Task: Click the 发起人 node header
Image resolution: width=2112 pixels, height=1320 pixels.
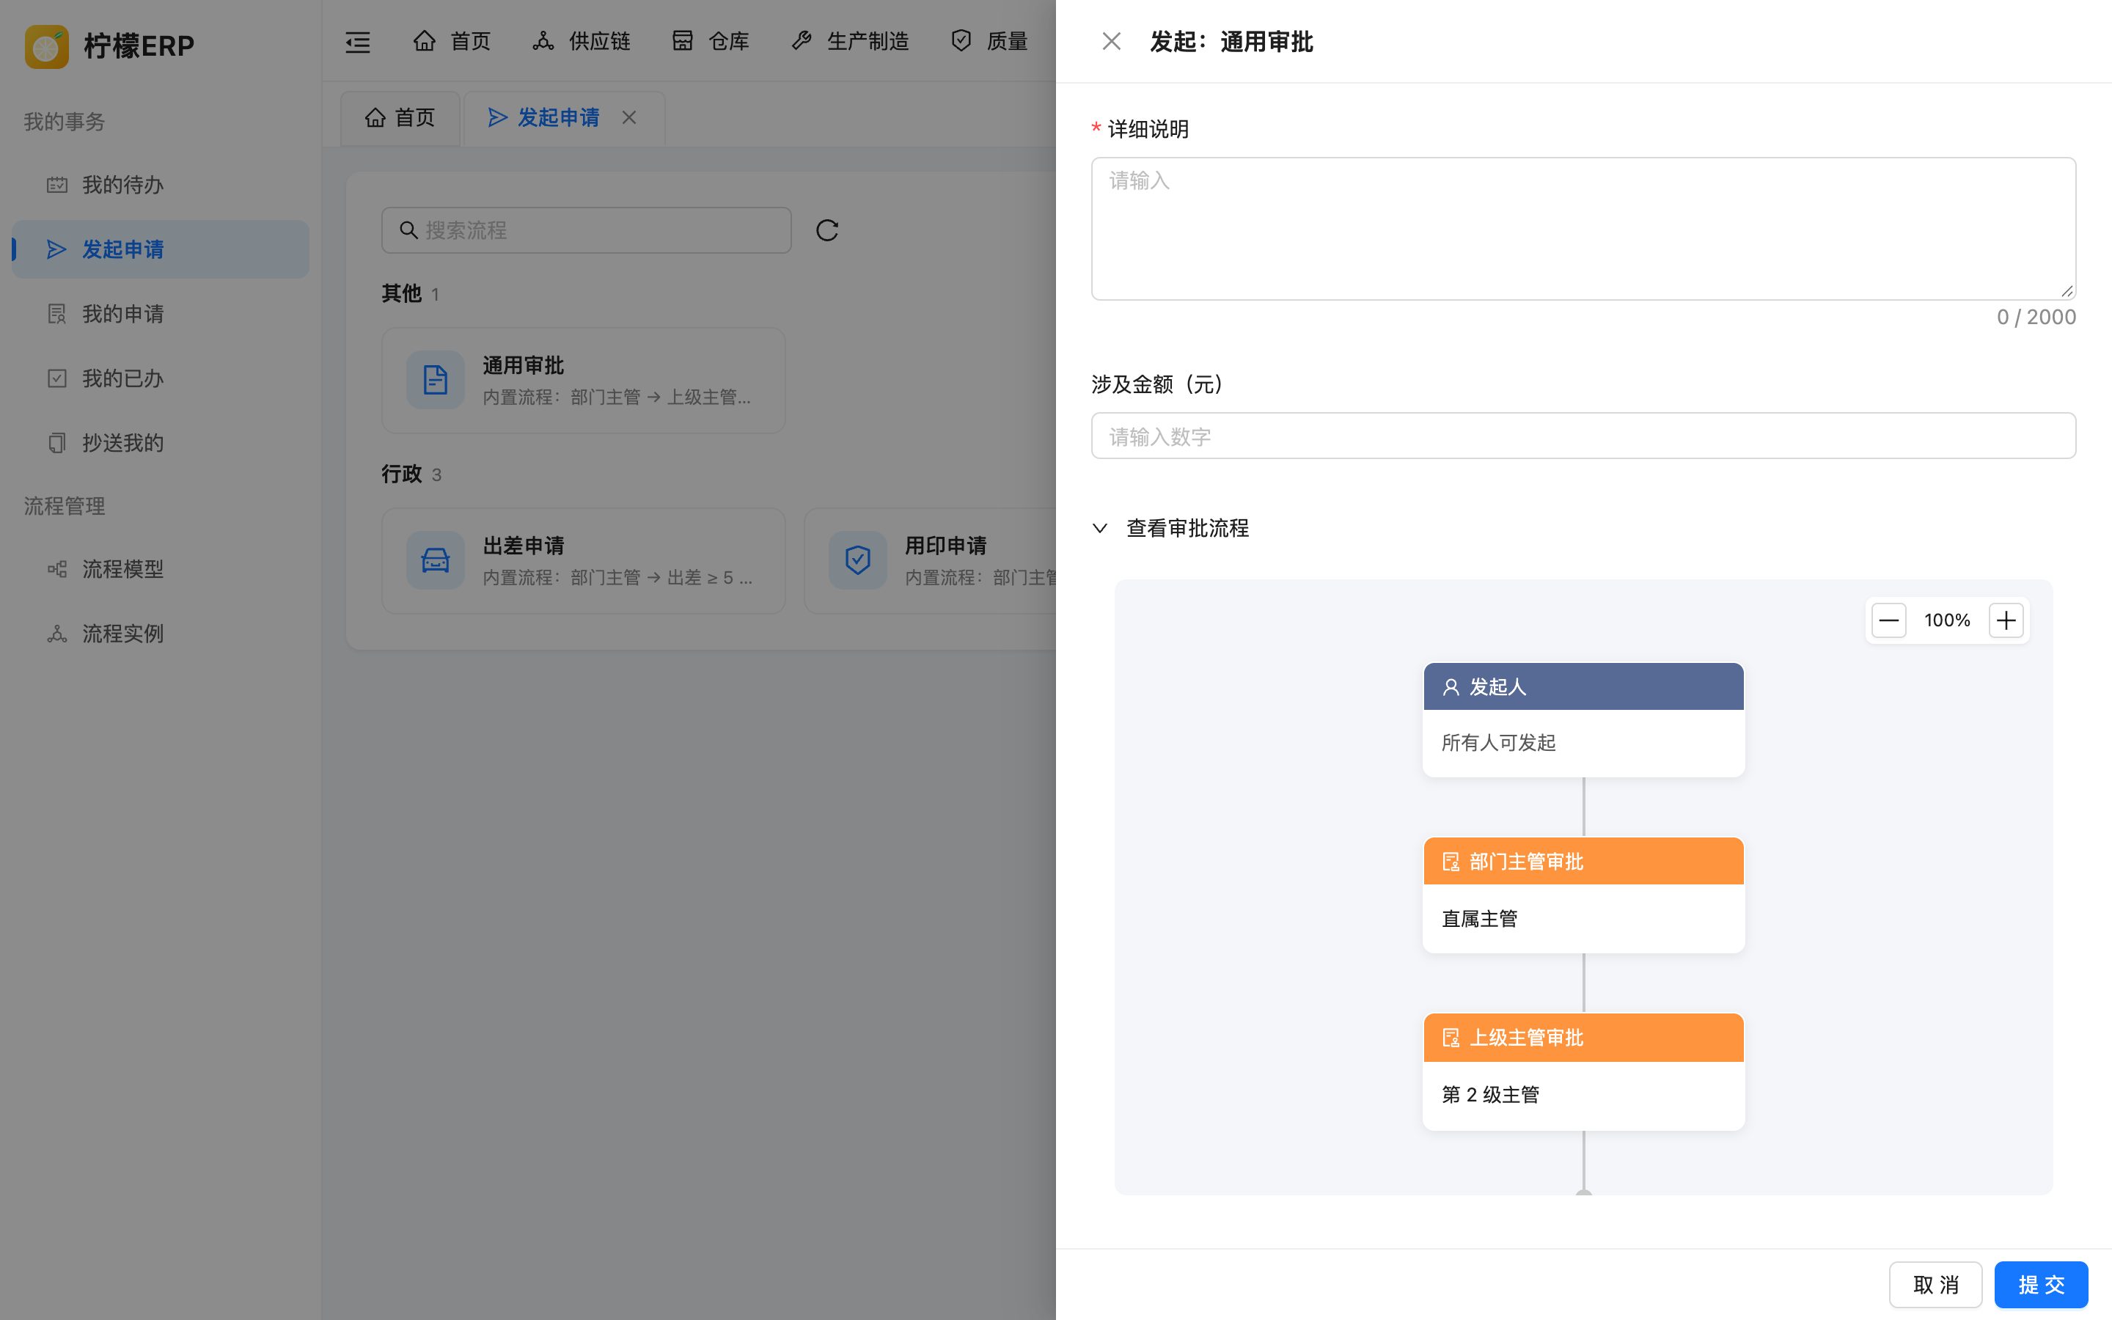Action: point(1583,687)
